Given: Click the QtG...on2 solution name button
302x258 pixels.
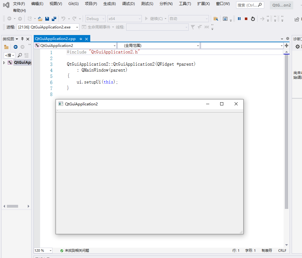Looking at the screenshot, I should click(281, 5).
